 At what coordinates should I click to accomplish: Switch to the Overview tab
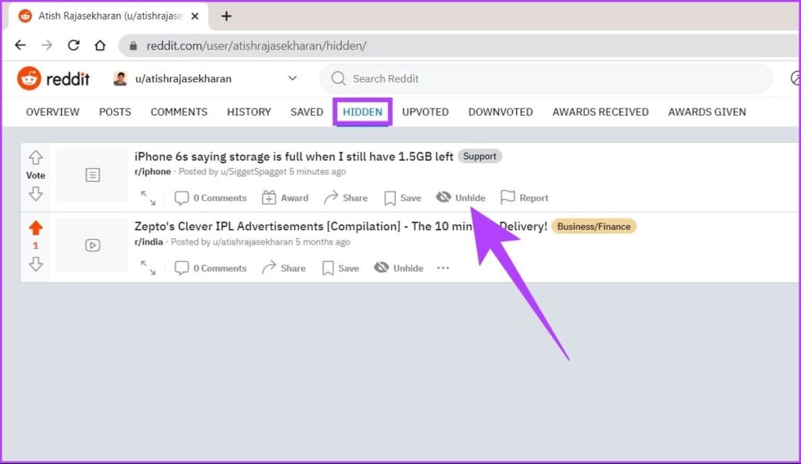click(x=52, y=112)
